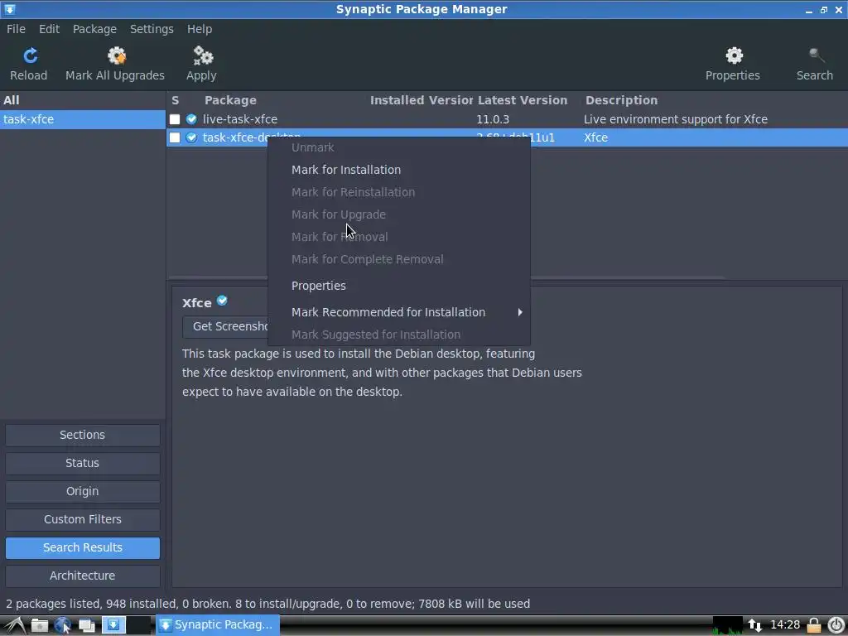Click the Sections filter button
Image resolution: width=848 pixels, height=636 pixels.
click(83, 435)
